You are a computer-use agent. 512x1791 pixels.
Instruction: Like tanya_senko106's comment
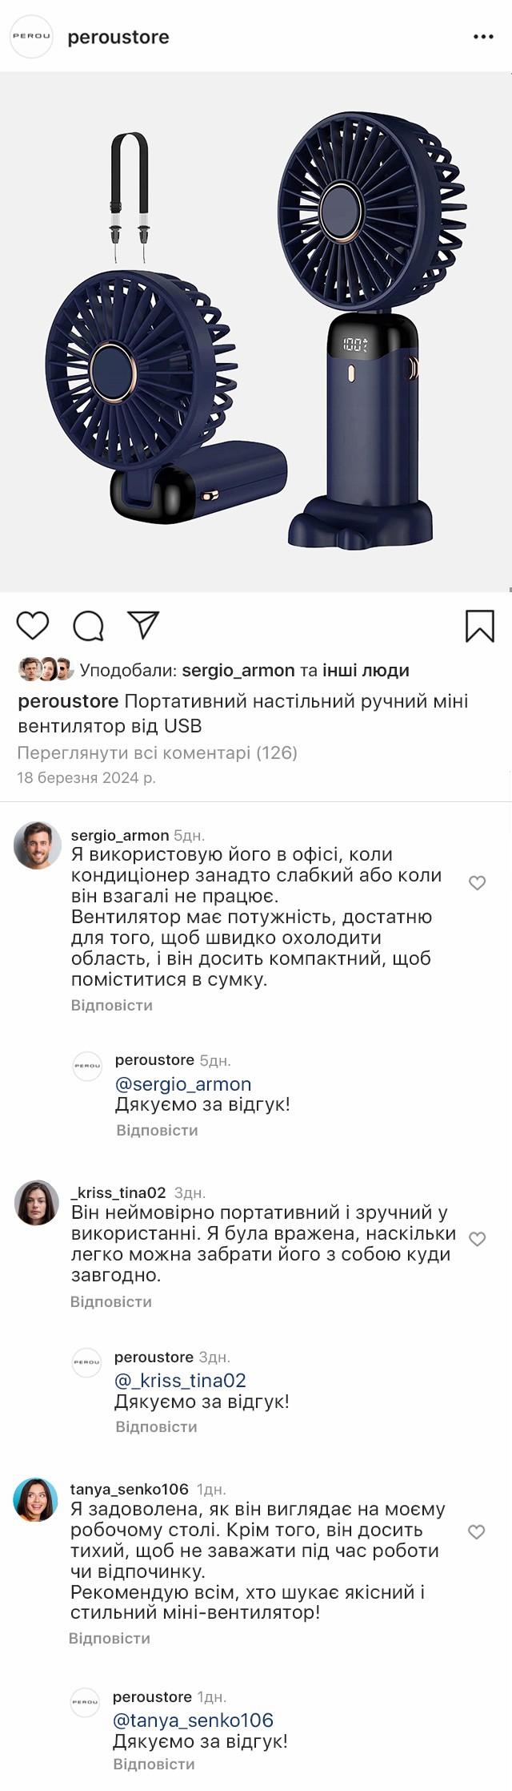pyautogui.click(x=476, y=1531)
